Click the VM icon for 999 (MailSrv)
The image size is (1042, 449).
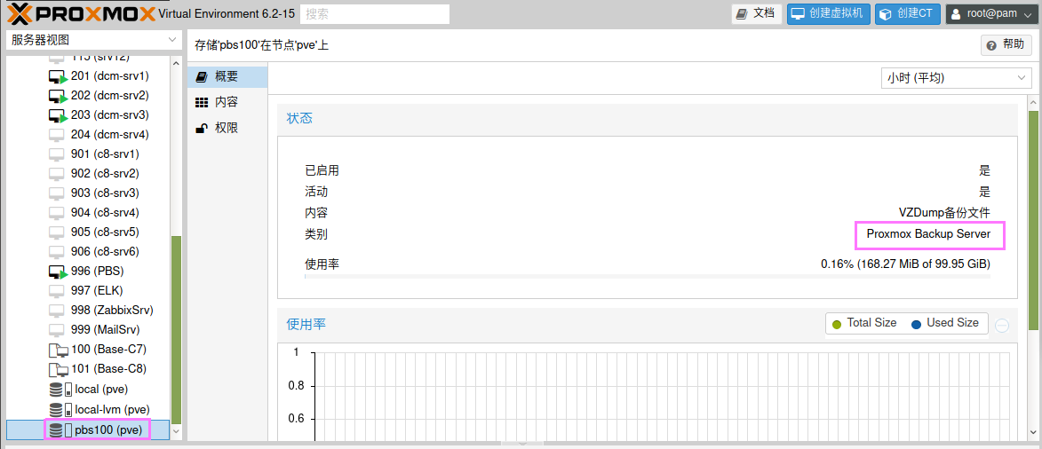coord(58,330)
